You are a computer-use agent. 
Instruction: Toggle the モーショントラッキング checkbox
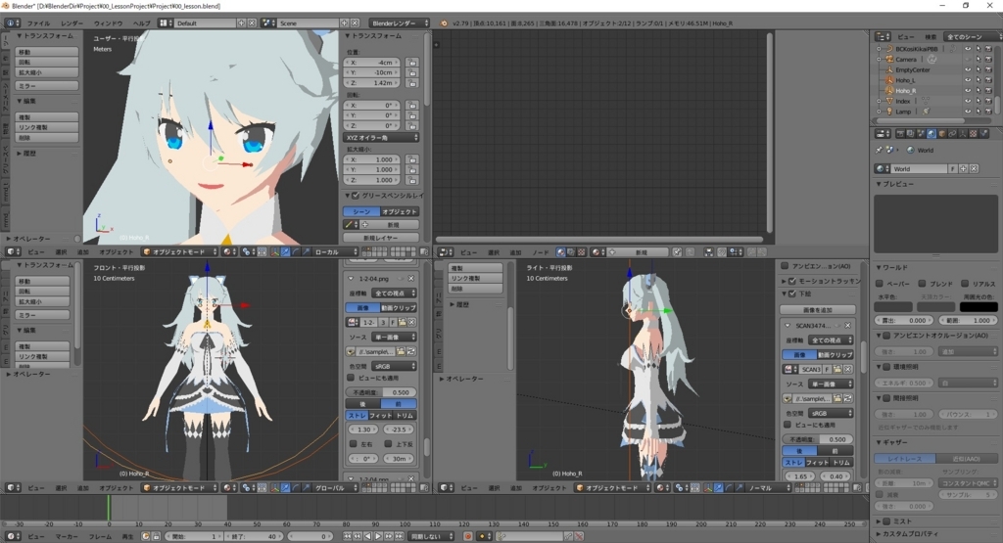[791, 281]
